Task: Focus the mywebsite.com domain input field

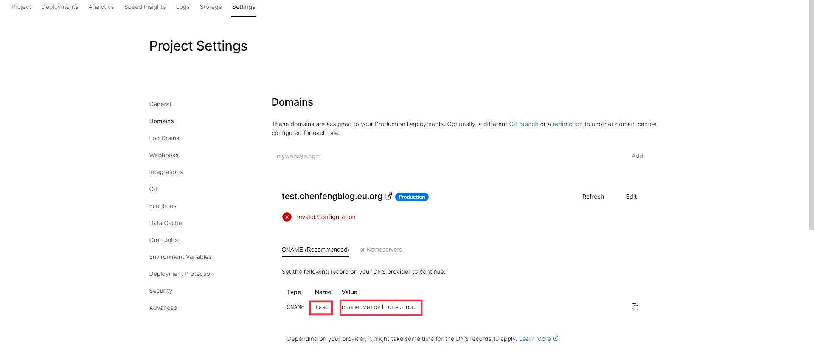Action: [446, 156]
